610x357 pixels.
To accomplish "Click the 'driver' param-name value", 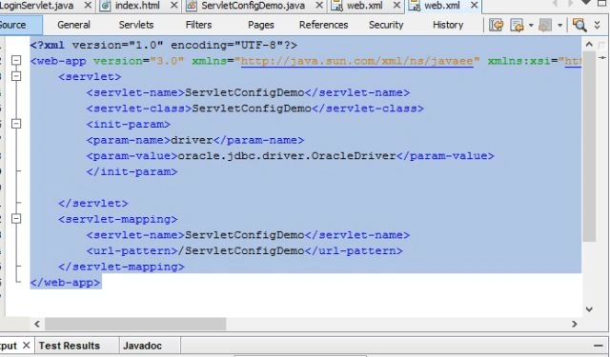I will (192, 140).
